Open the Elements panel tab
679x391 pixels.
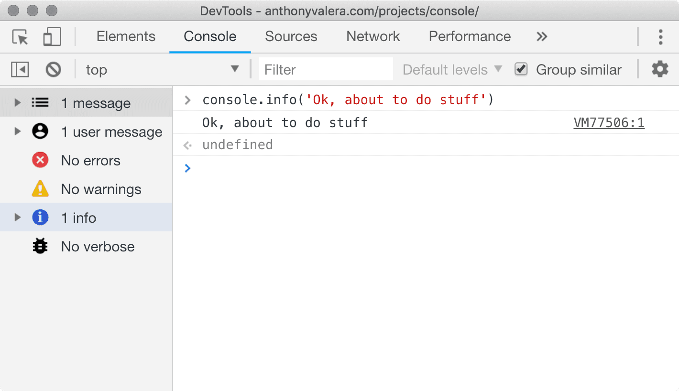click(x=126, y=36)
